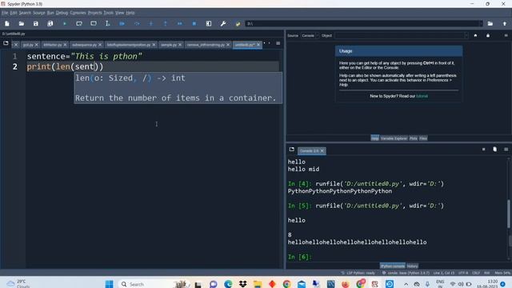The image size is (512, 288).
Task: Click the working directory path field
Action: click(x=362, y=23)
